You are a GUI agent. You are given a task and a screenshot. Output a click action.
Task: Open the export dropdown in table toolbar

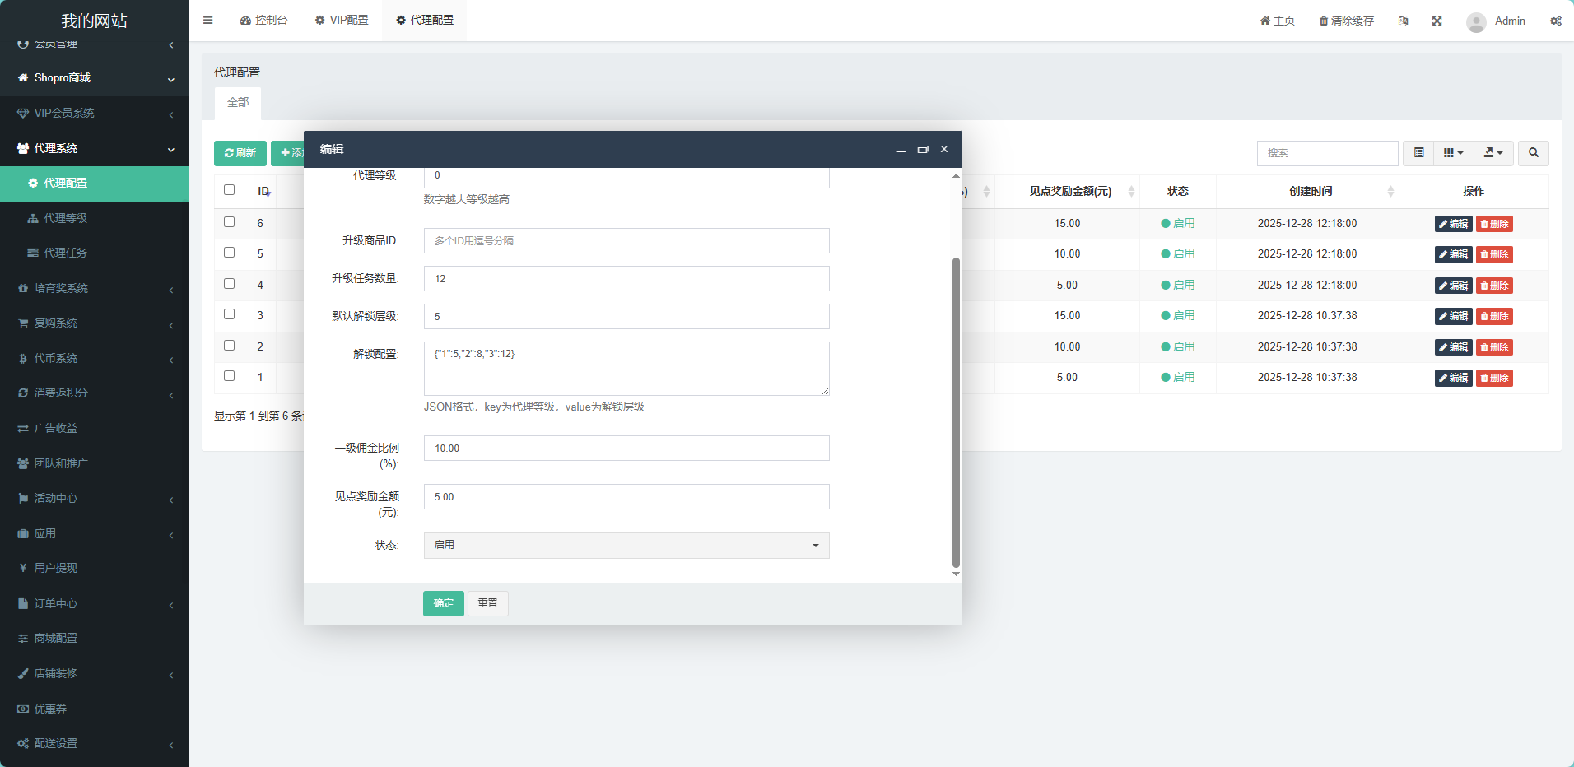tap(1493, 153)
